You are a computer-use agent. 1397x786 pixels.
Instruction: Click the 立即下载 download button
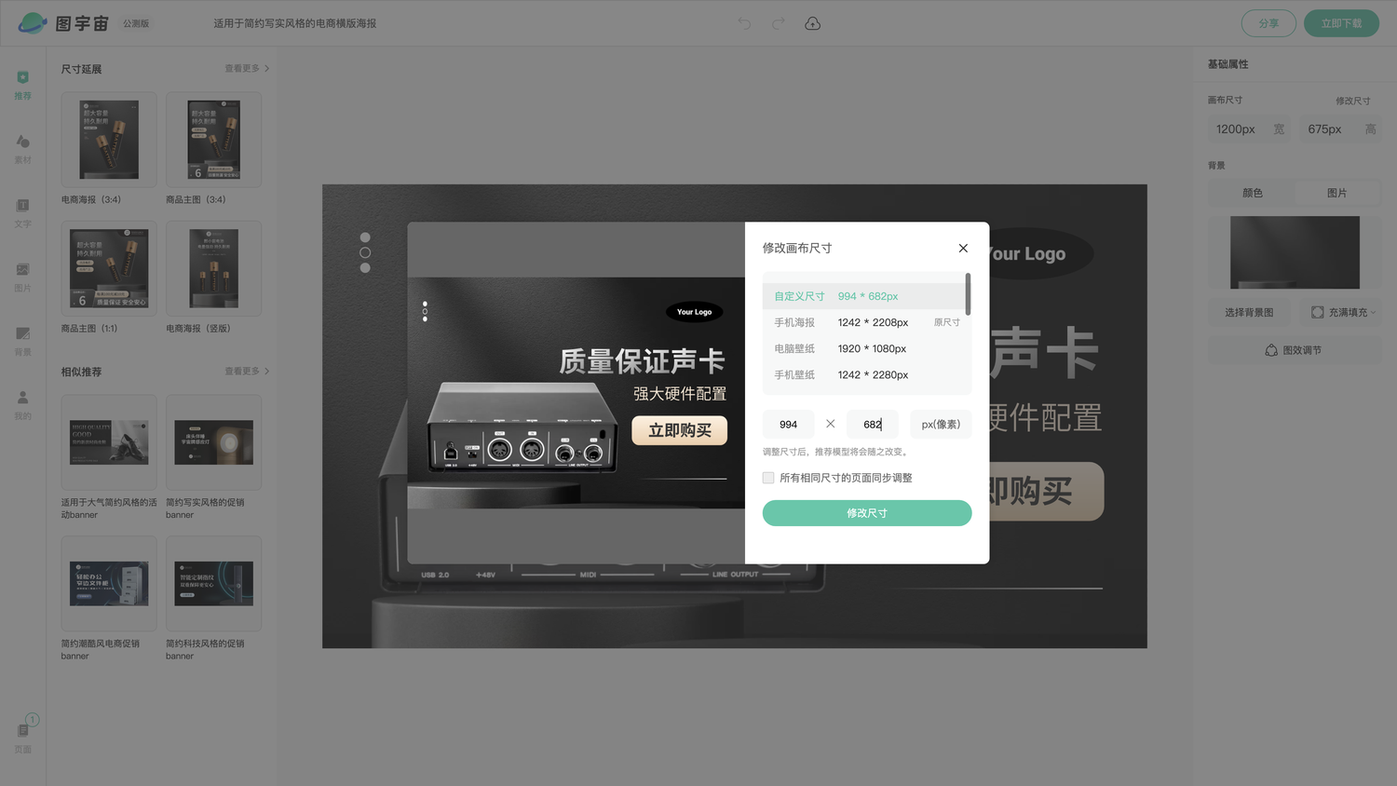[1341, 23]
